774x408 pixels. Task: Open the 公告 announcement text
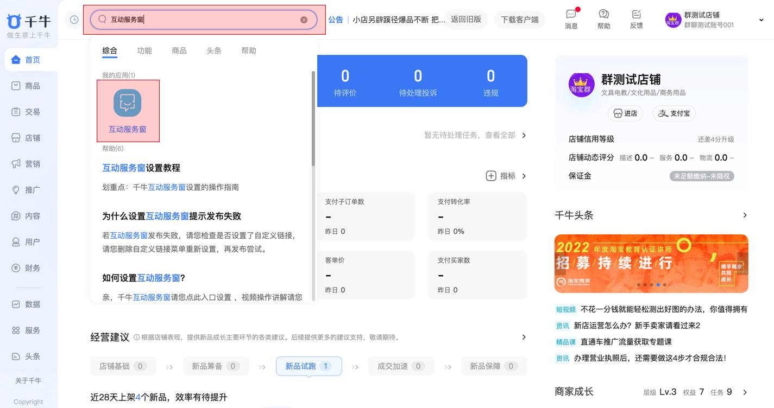tap(399, 20)
